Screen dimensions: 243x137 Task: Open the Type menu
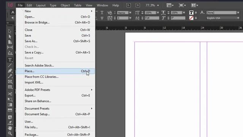[53, 5]
